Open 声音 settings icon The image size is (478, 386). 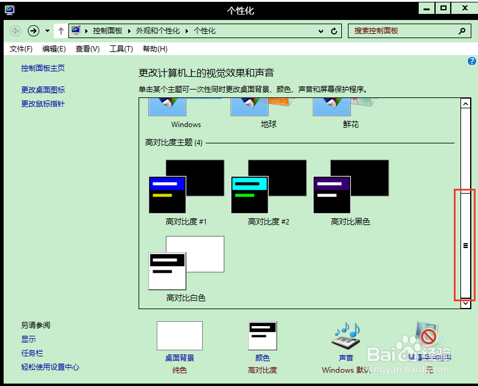click(x=345, y=336)
